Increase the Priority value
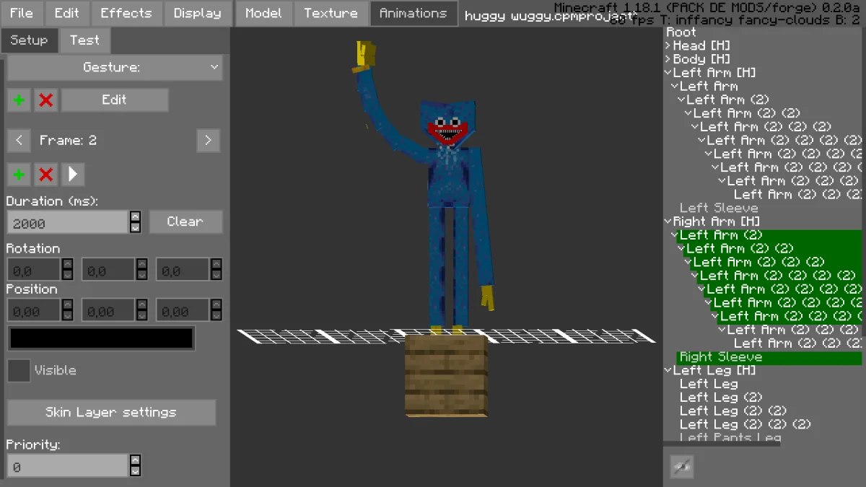The width and height of the screenshot is (866, 487). coord(136,460)
